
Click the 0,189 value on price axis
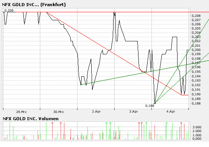[x=196, y=99]
